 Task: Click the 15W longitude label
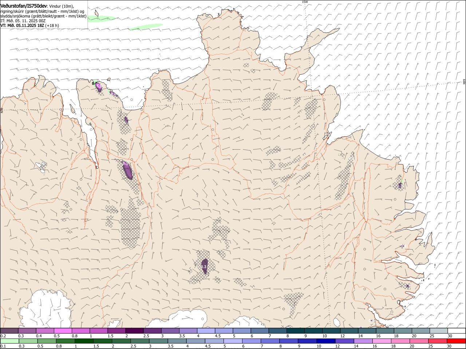pyautogui.click(x=305, y=2)
